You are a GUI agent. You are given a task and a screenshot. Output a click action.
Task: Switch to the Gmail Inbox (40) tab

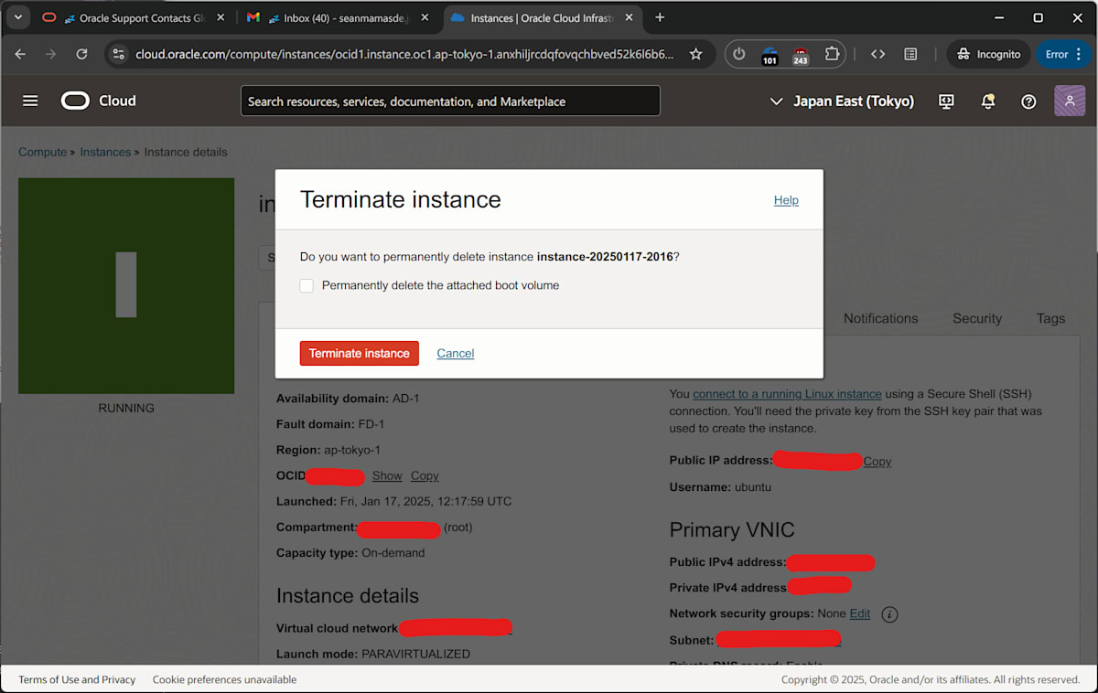(x=339, y=17)
